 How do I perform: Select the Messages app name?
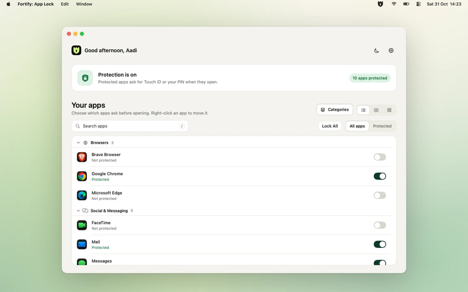pos(102,261)
